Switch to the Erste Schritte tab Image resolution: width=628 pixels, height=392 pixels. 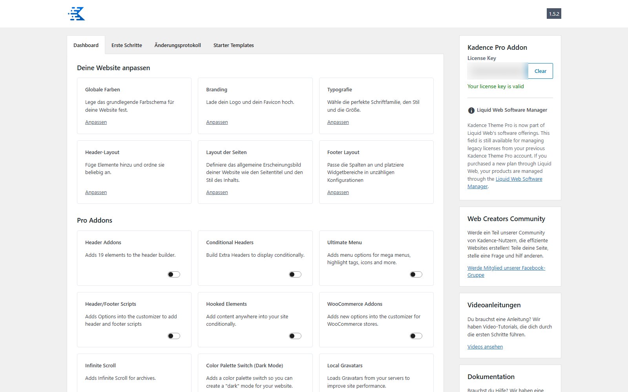pos(127,45)
